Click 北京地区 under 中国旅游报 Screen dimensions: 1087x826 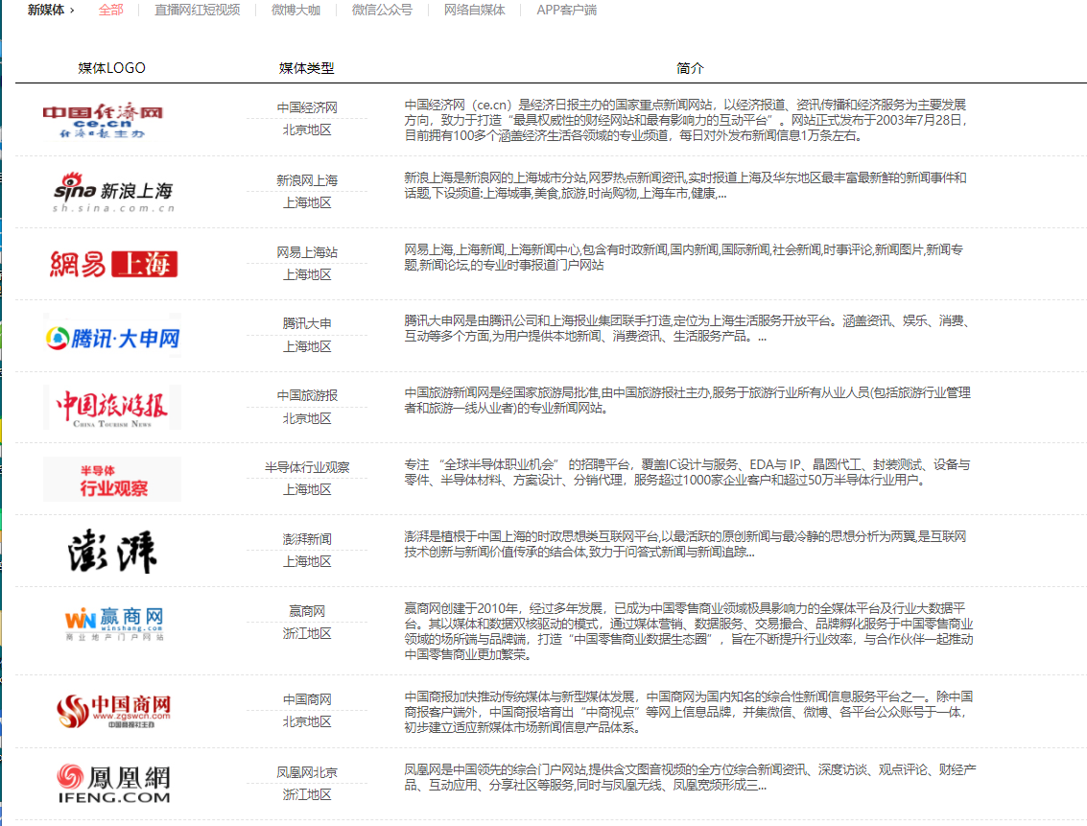[307, 418]
